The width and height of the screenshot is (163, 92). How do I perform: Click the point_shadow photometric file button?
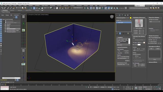[139, 28]
